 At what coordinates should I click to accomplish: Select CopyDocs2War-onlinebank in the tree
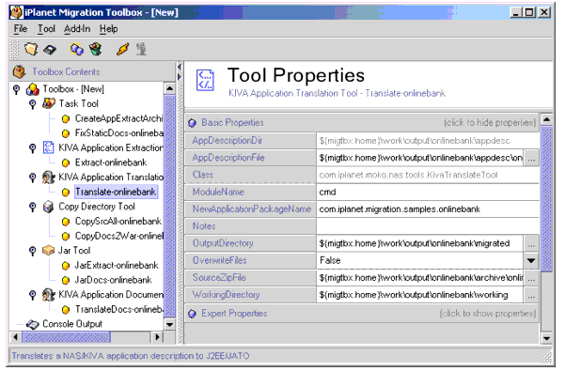[118, 236]
